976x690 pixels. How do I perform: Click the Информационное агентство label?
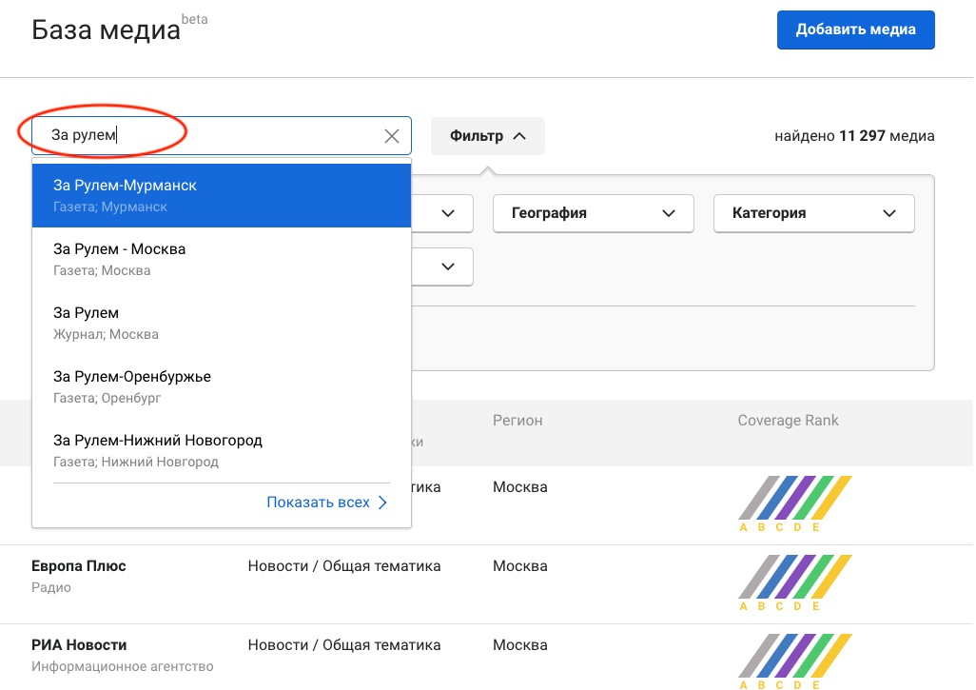click(x=123, y=666)
